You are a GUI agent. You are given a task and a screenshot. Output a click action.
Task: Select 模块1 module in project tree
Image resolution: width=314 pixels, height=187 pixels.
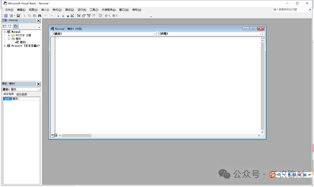tap(23, 42)
